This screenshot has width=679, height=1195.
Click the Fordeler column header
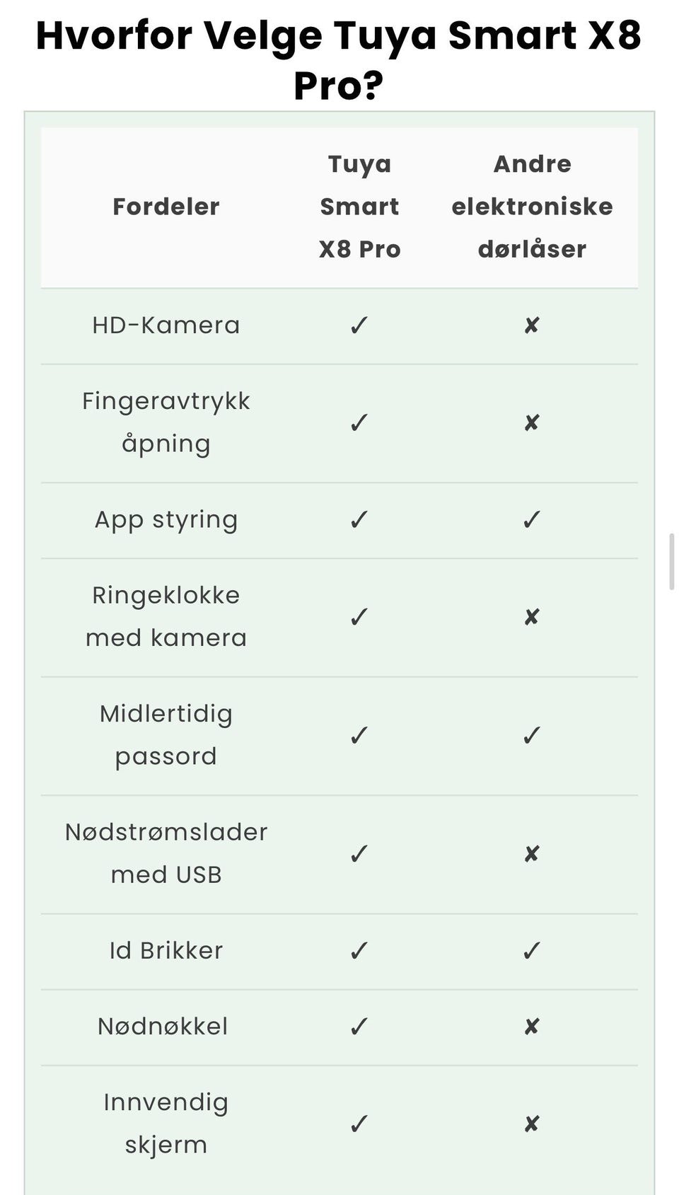click(x=166, y=207)
